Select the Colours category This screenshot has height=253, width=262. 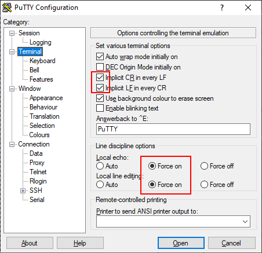pos(39,135)
